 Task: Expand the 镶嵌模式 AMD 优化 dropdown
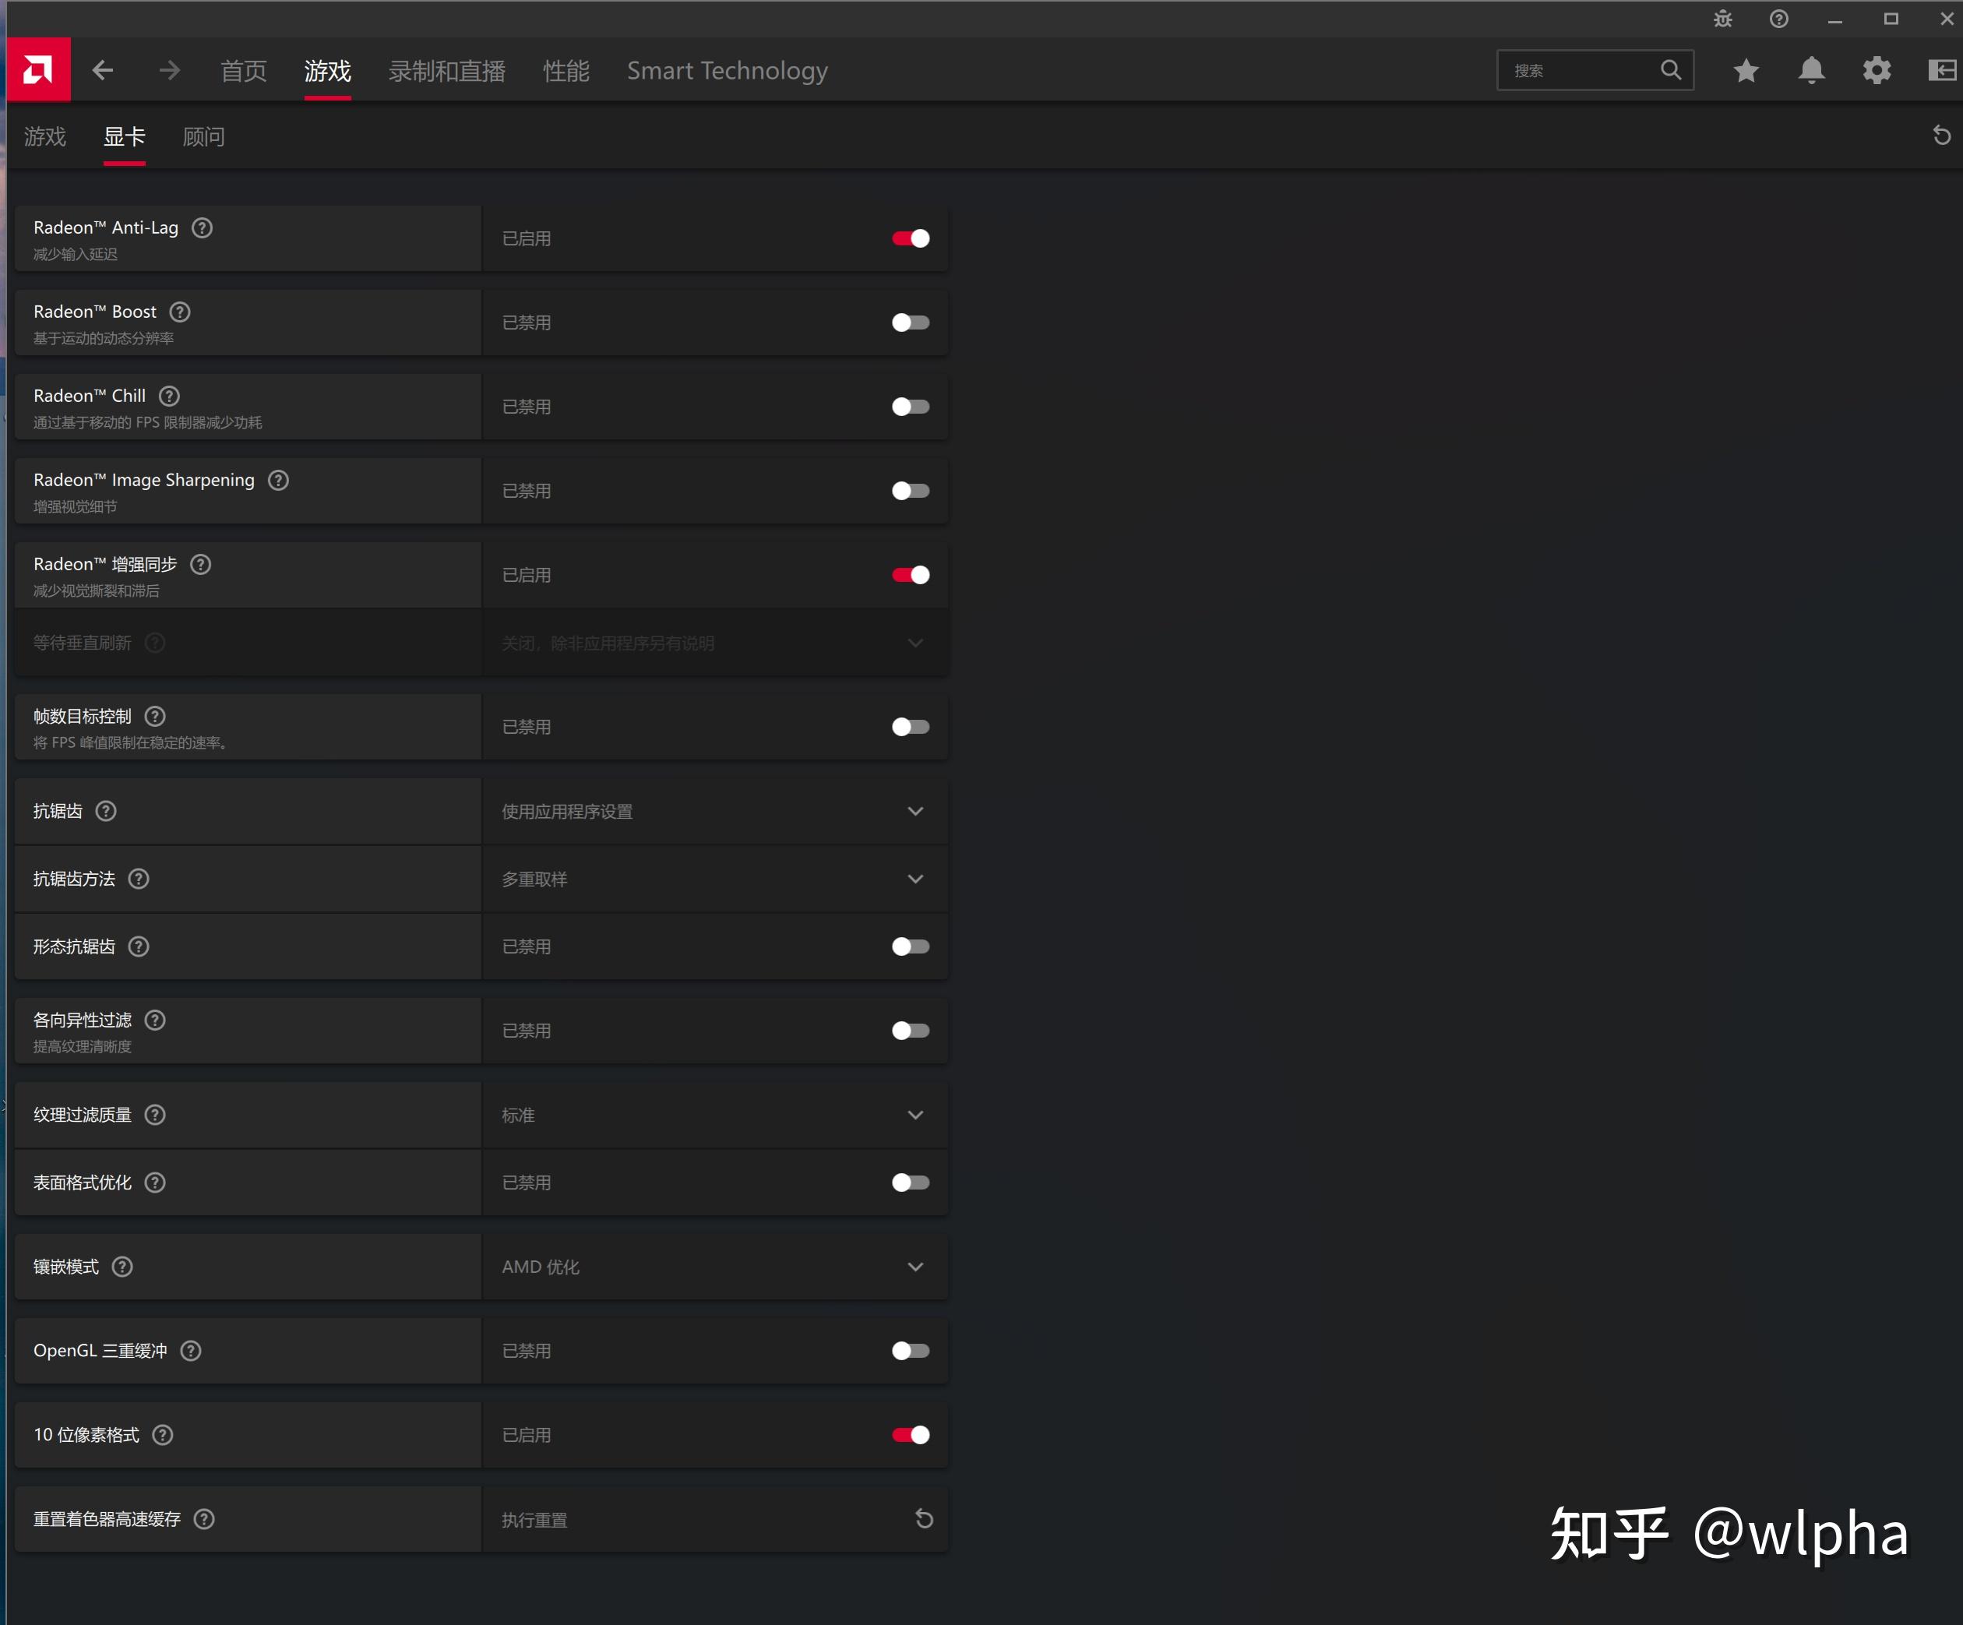point(715,1266)
